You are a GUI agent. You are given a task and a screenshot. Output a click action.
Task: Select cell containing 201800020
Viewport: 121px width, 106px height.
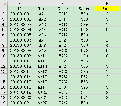pos(20,98)
